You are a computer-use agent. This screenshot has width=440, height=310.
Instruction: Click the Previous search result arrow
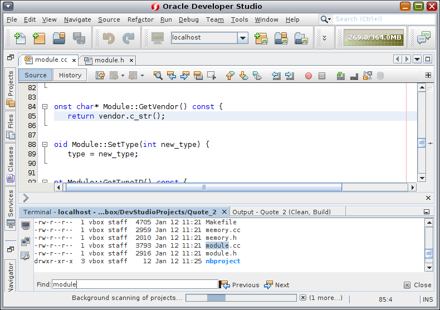pos(239,285)
